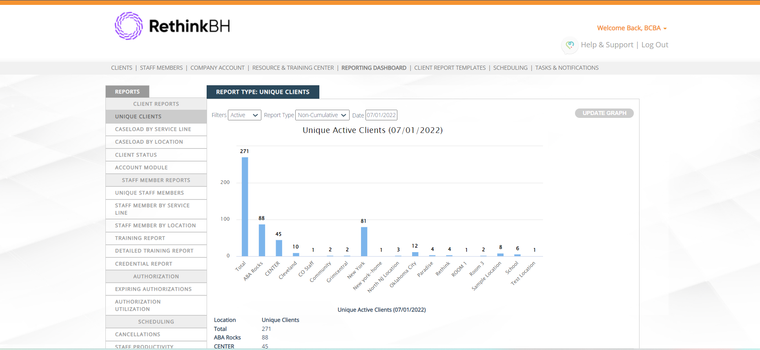Image resolution: width=760 pixels, height=350 pixels.
Task: Open the Unique Clients report
Action: pyautogui.click(x=156, y=117)
